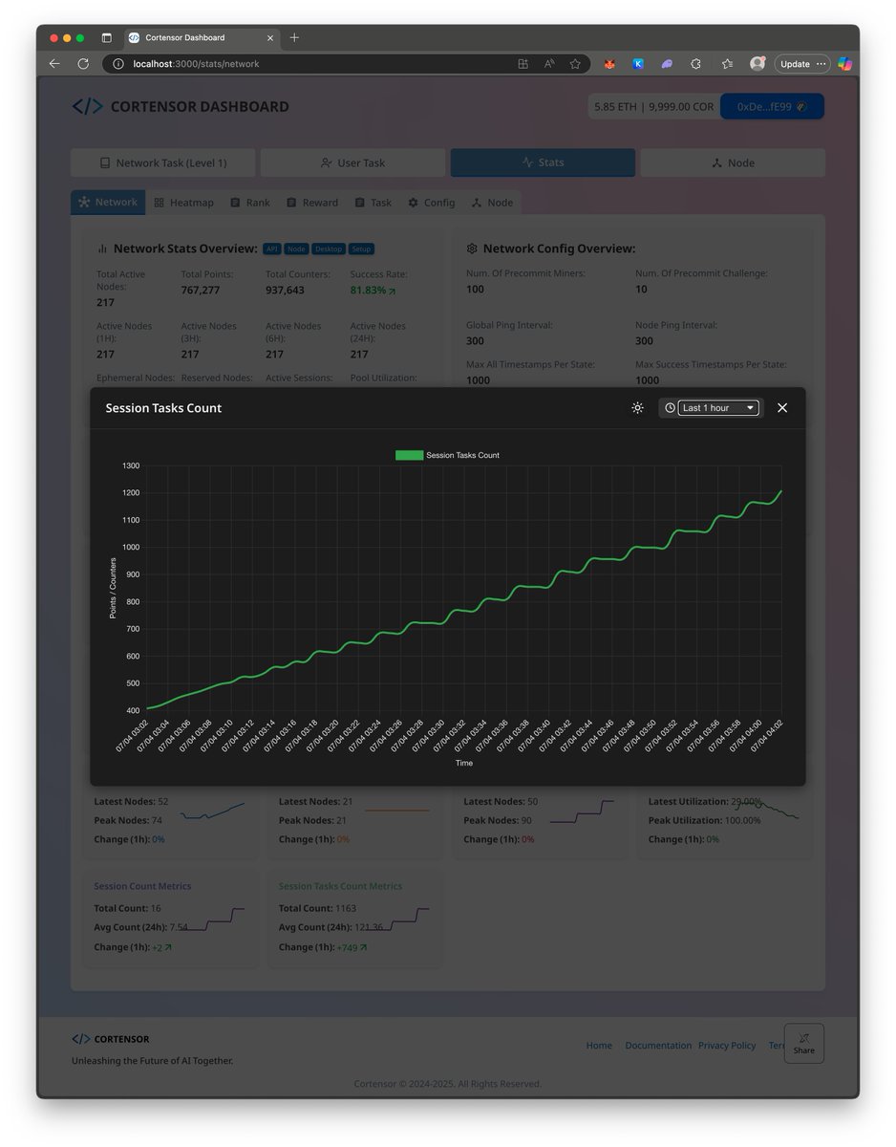896x1147 pixels.
Task: Open the blue K extension icon
Action: 638,64
